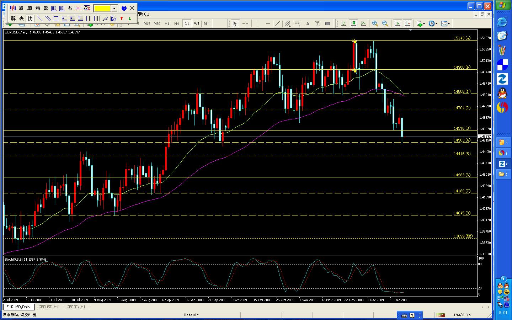
Task: Select the arrow cursor tool
Action: tap(235, 24)
